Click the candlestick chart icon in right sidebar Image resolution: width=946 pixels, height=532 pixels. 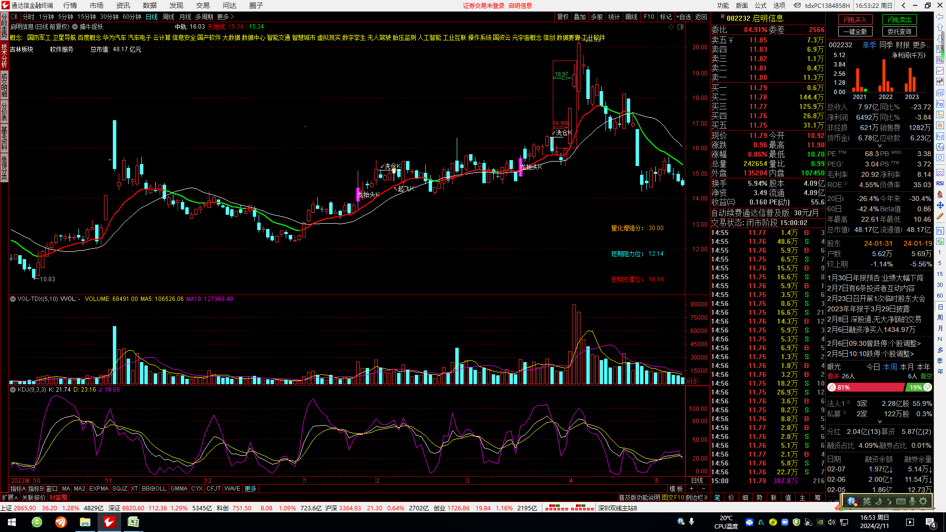tap(940, 81)
